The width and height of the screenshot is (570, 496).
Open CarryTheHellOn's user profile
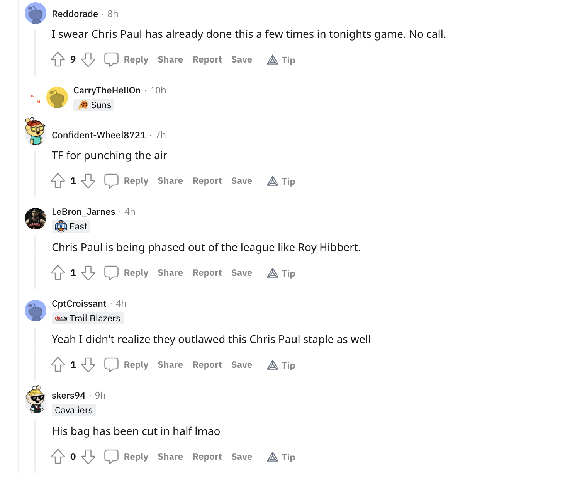[x=107, y=90]
